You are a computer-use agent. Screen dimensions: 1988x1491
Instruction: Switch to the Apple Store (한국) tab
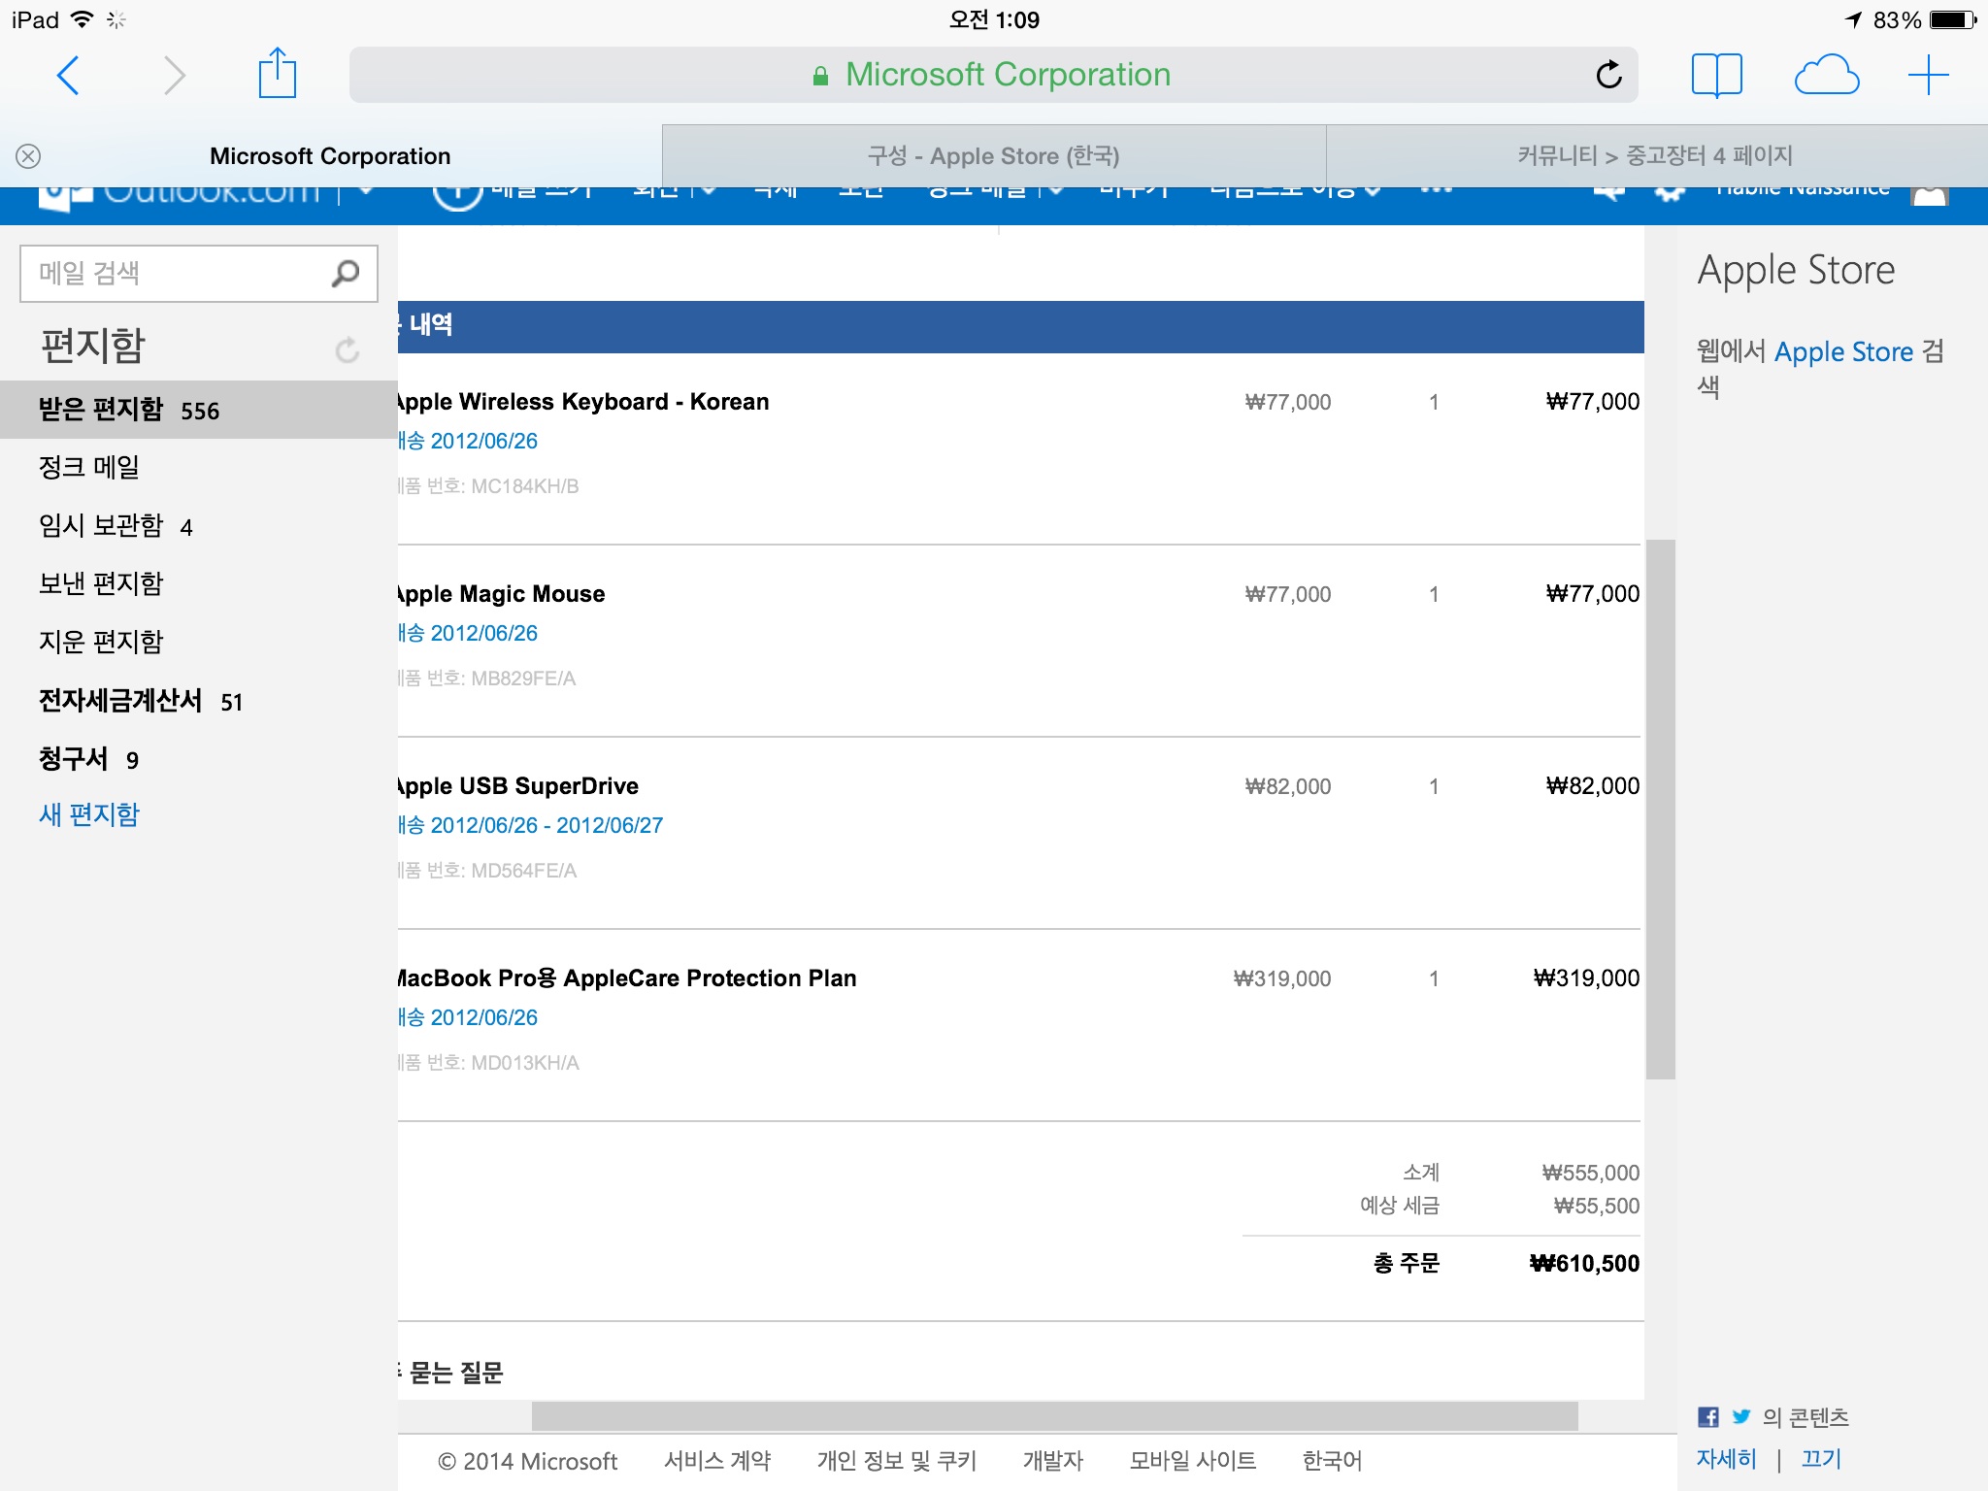pyautogui.click(x=993, y=156)
